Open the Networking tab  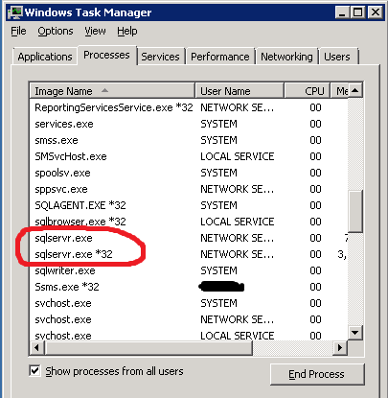(x=286, y=57)
